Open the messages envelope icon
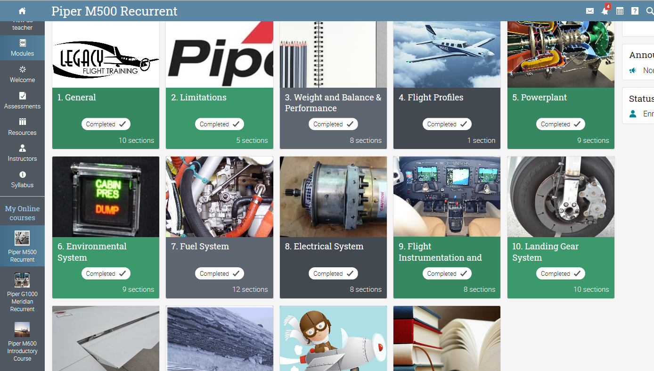 tap(590, 11)
